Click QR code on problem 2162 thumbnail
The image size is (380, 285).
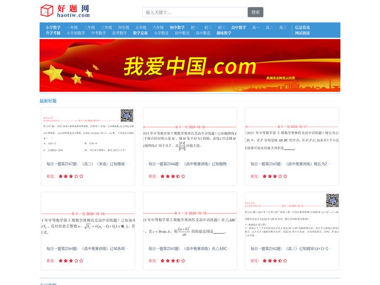pos(332,201)
